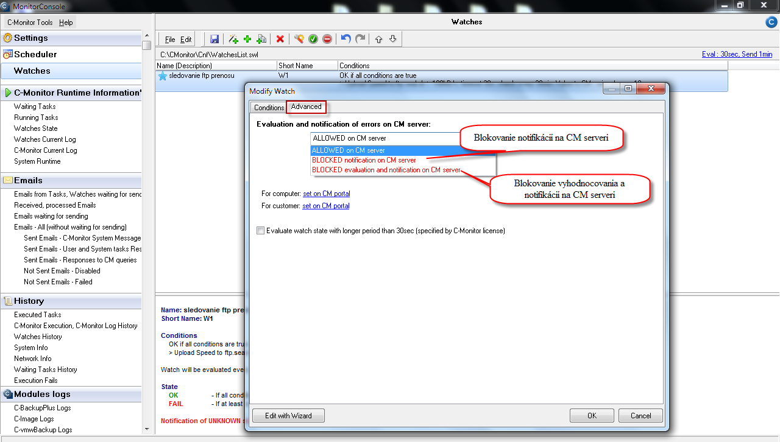This screenshot has width=780, height=442.
Task: Open the Settings section in sidebar
Action: pyautogui.click(x=71, y=38)
